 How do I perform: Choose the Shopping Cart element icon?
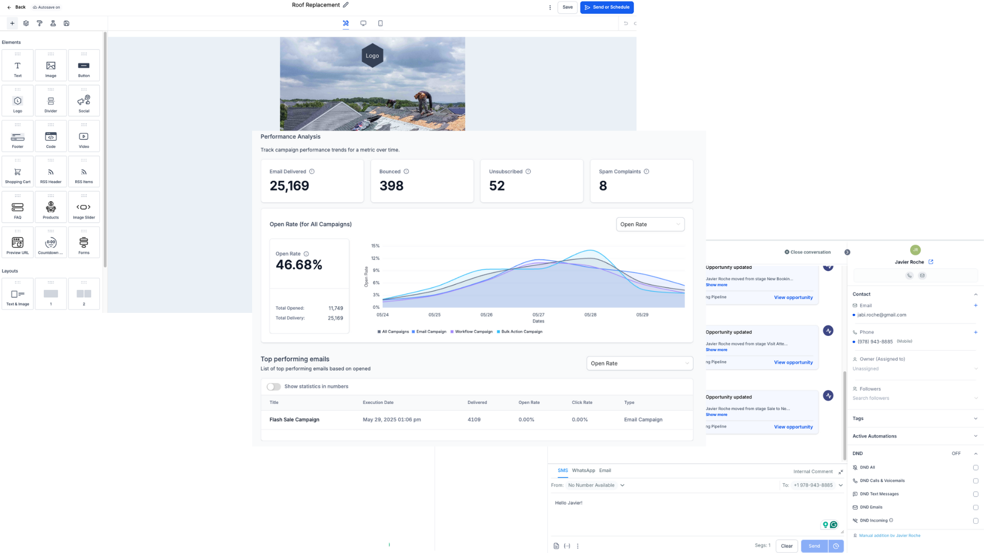[17, 172]
